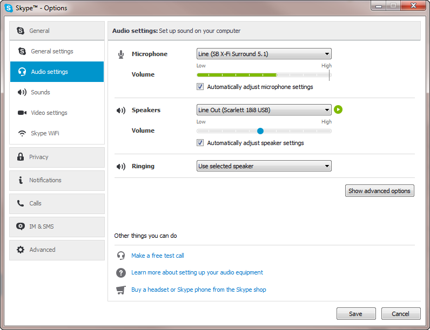Click the headset icon beside free test call
Image resolution: width=430 pixels, height=330 pixels.
tap(121, 256)
